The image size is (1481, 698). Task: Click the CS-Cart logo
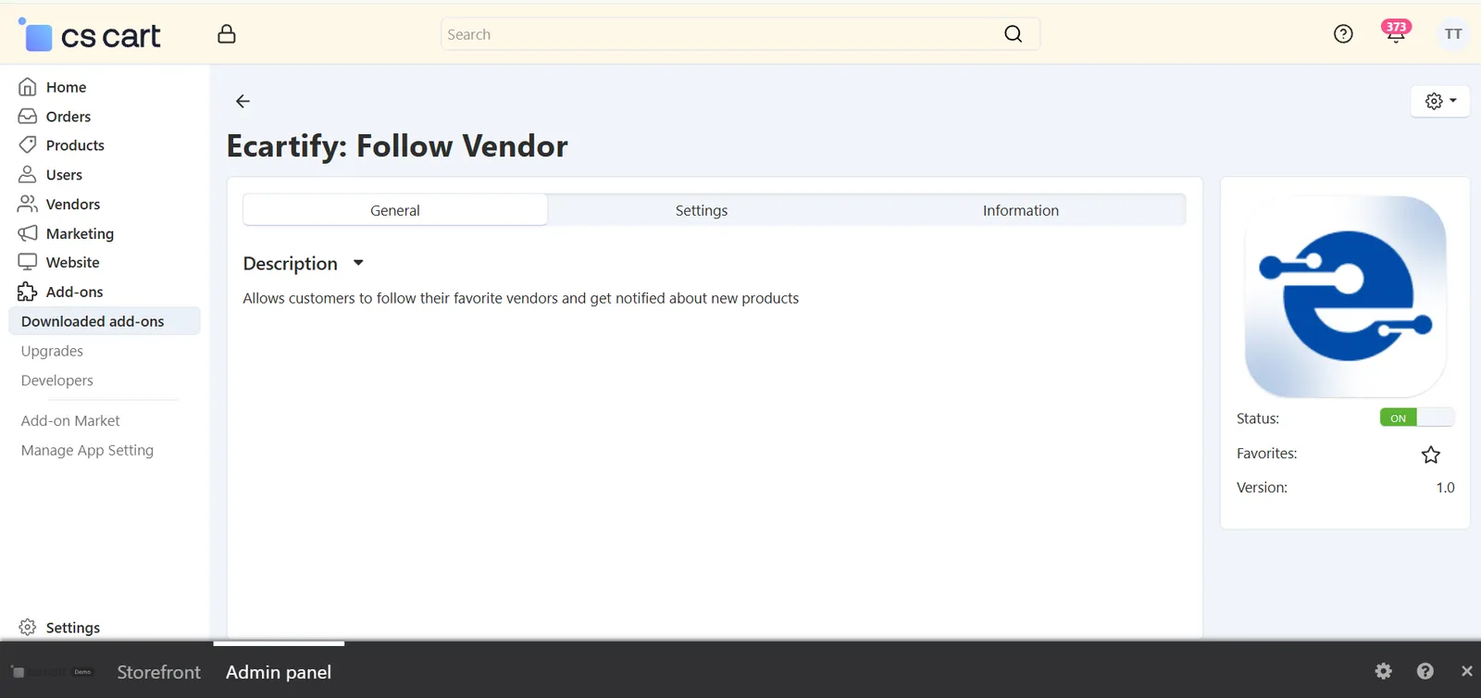[x=89, y=35]
